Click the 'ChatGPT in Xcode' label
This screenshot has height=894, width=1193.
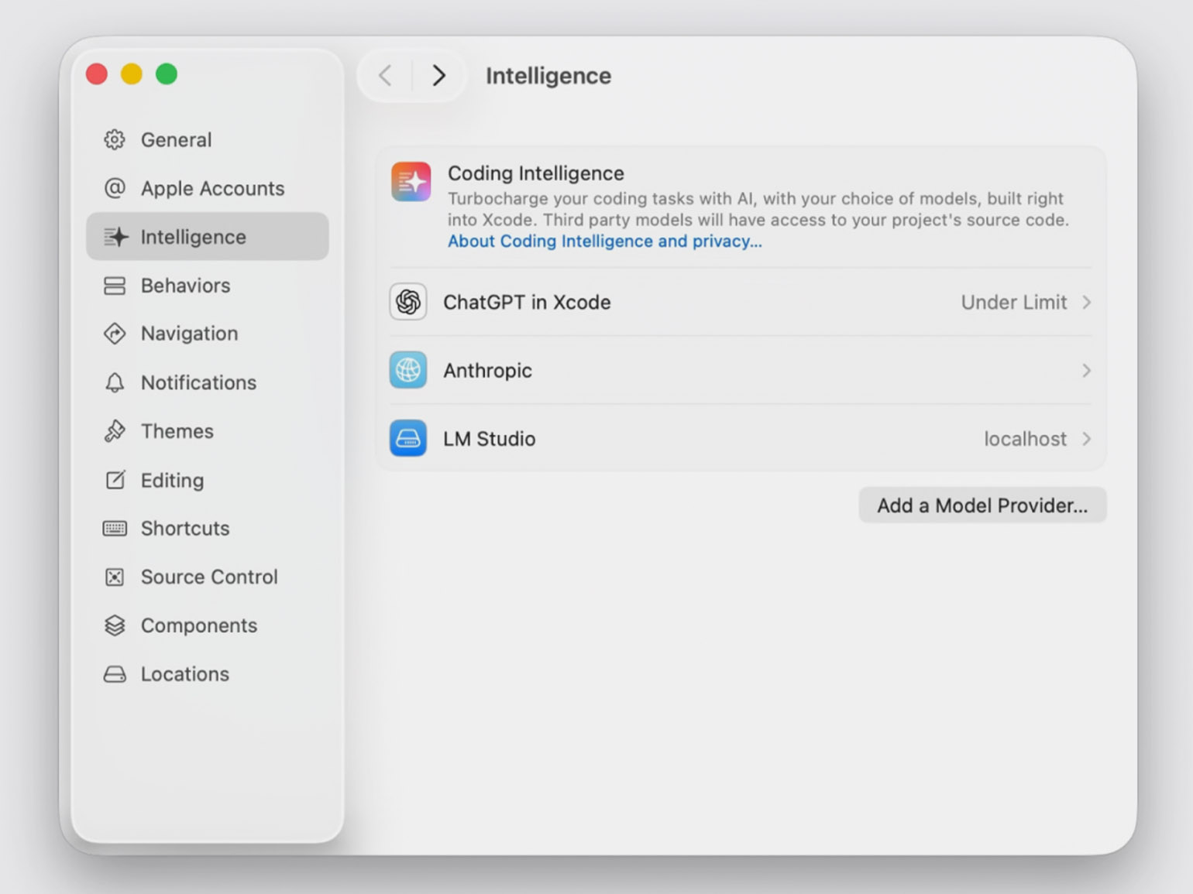tap(527, 302)
